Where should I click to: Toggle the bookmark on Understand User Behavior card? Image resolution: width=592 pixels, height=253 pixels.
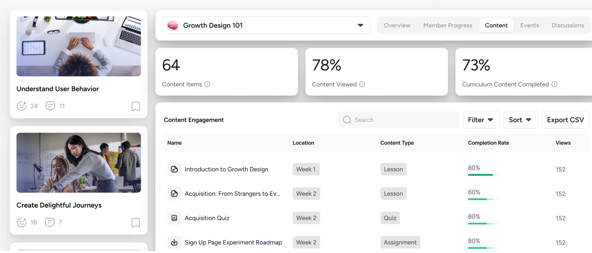(x=136, y=107)
